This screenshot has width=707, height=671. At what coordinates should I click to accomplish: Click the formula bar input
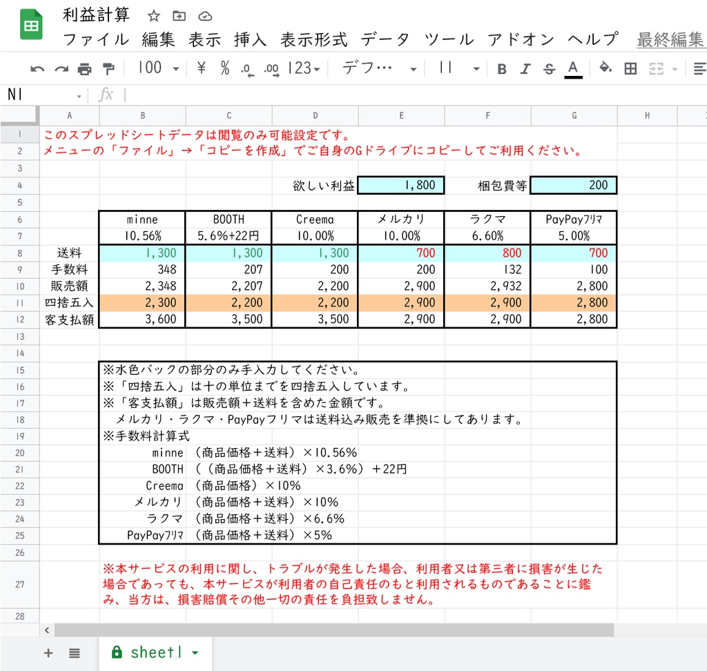coord(415,95)
